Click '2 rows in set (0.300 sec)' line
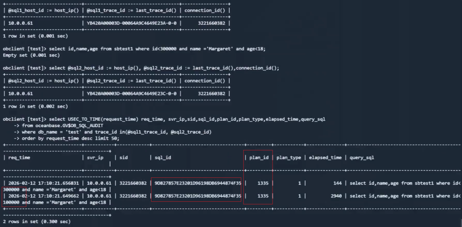Image resolution: width=462 pixels, height=227 pixels. [37, 221]
